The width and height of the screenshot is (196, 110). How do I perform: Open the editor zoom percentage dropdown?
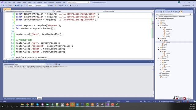[6, 59]
